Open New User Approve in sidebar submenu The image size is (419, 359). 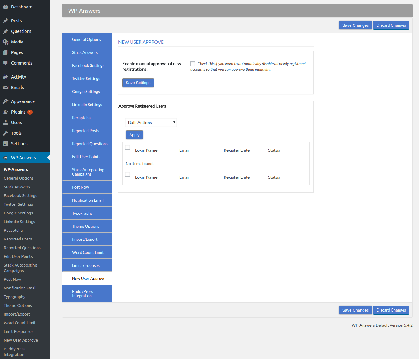[x=21, y=340]
